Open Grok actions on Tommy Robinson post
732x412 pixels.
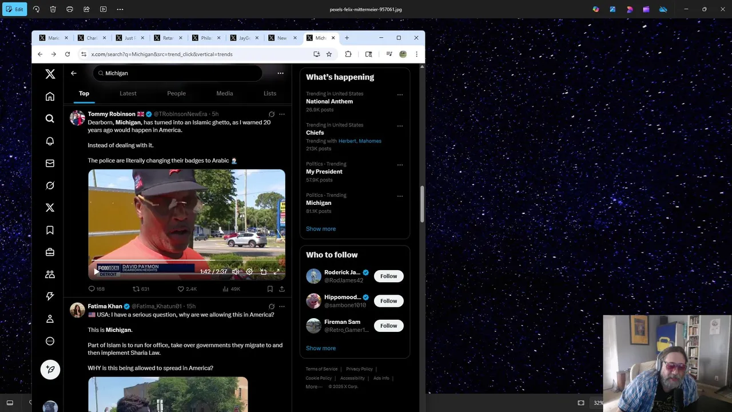(272, 114)
